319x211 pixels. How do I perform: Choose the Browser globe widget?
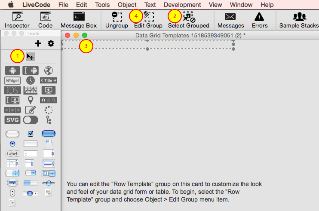point(49,70)
